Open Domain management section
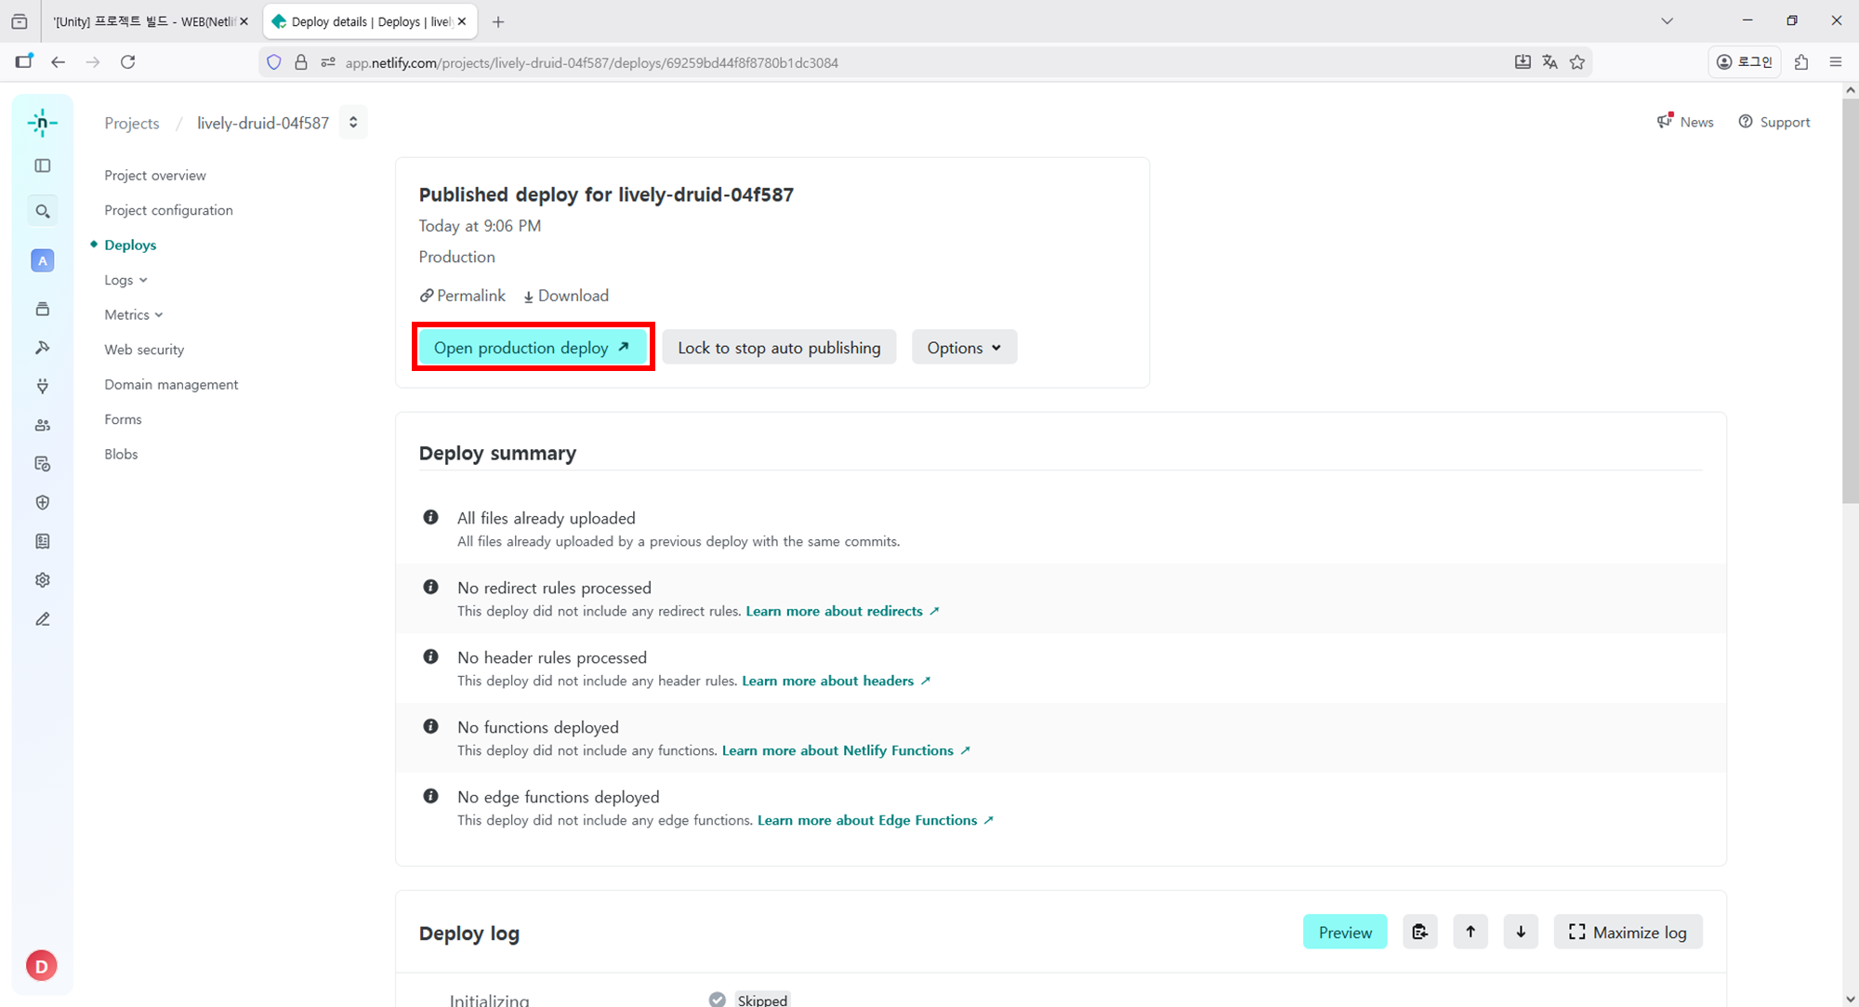This screenshot has height=1007, width=1859. coord(171,385)
